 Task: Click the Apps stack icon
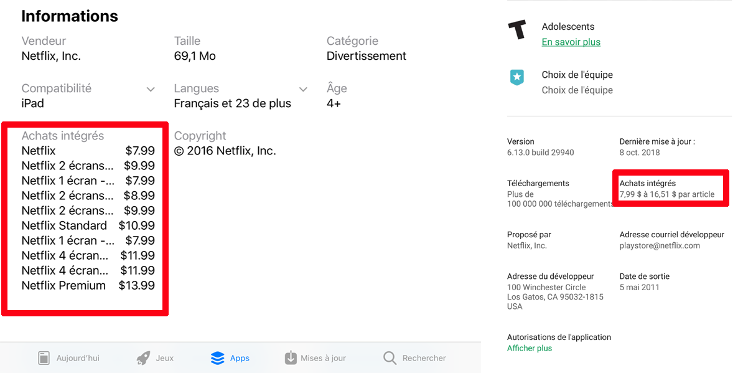217,357
